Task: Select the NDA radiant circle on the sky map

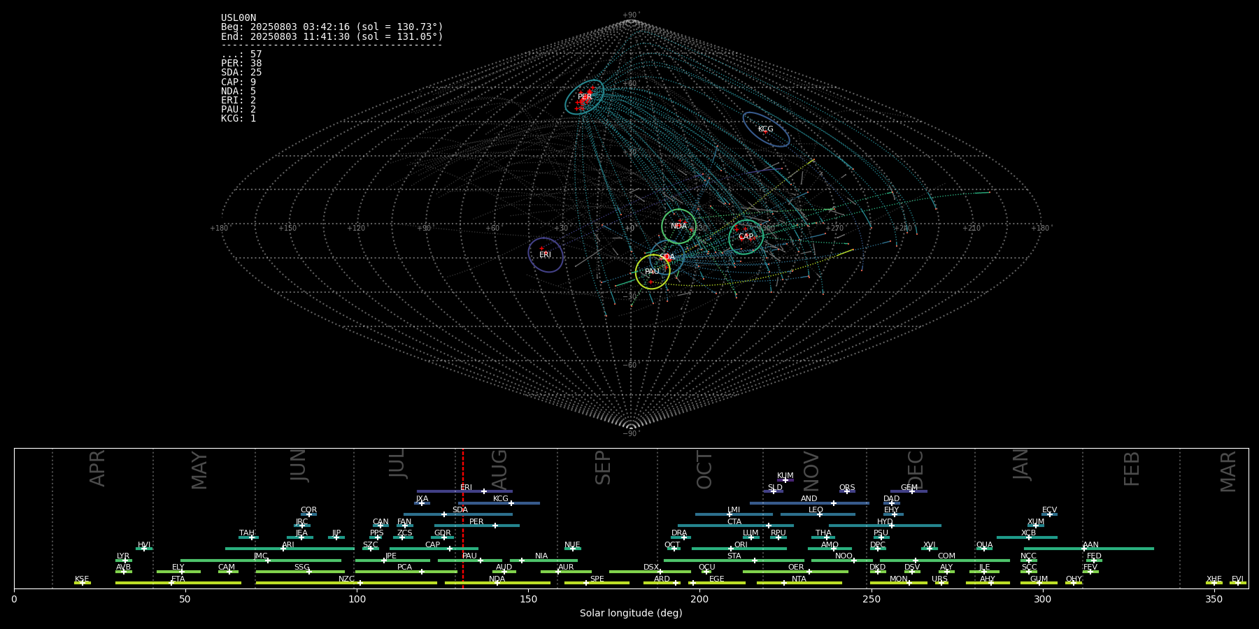Action: pos(678,226)
